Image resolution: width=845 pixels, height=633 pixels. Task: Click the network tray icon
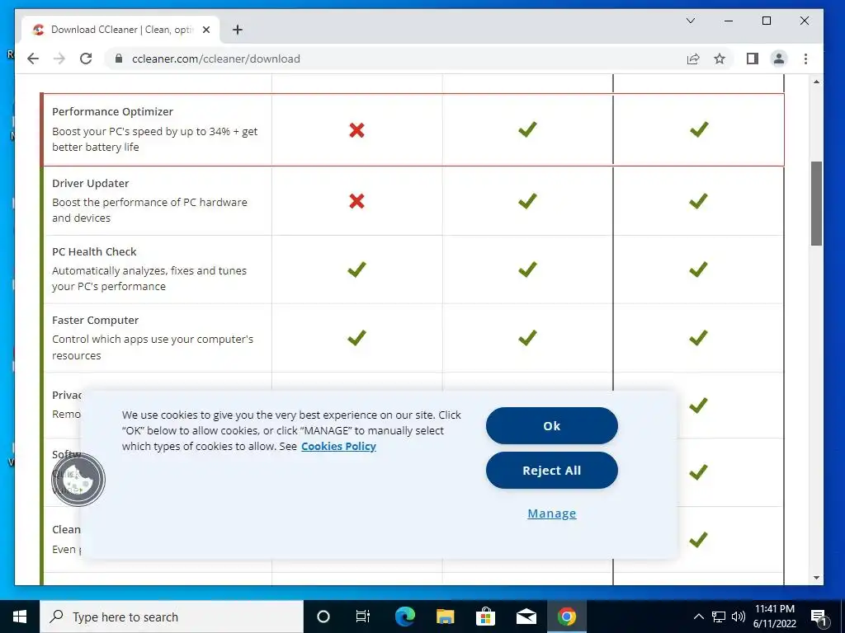pyautogui.click(x=719, y=617)
